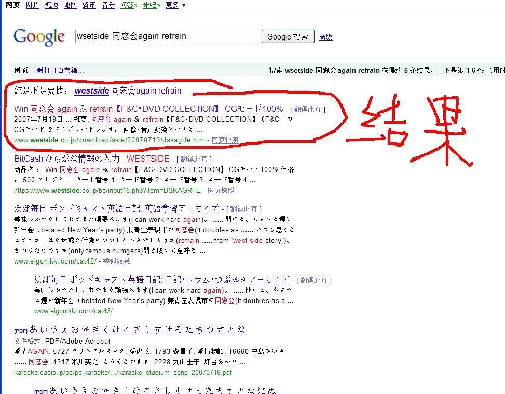Click the 网页 label in the results bar

click(21, 70)
